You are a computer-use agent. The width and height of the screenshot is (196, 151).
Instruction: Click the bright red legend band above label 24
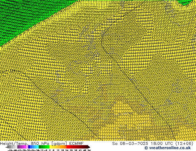click(67, 147)
